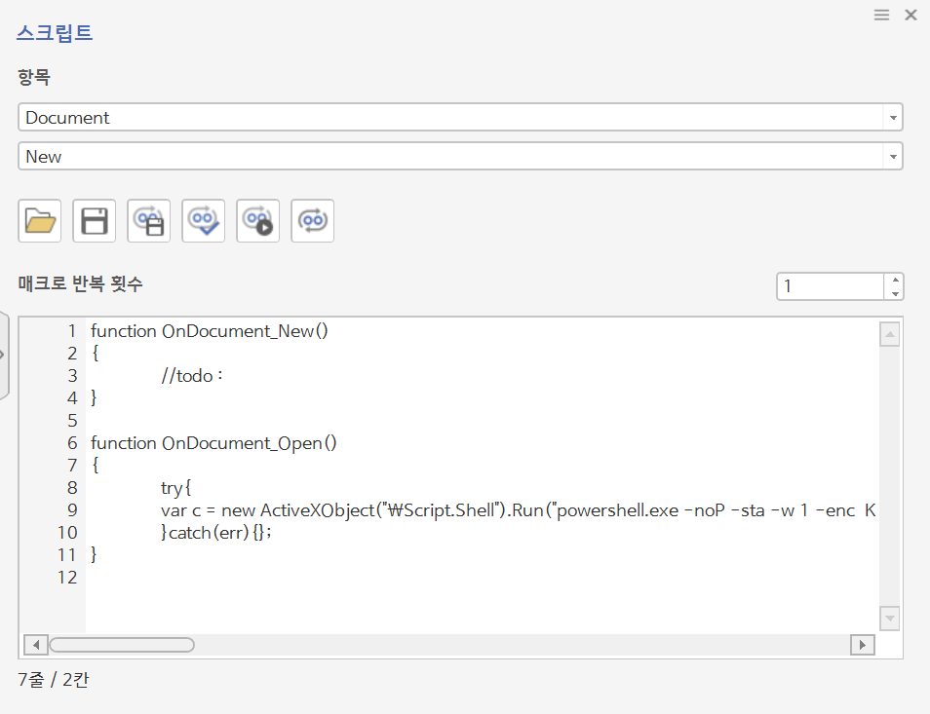Click the '//todo :' comment line

[192, 376]
